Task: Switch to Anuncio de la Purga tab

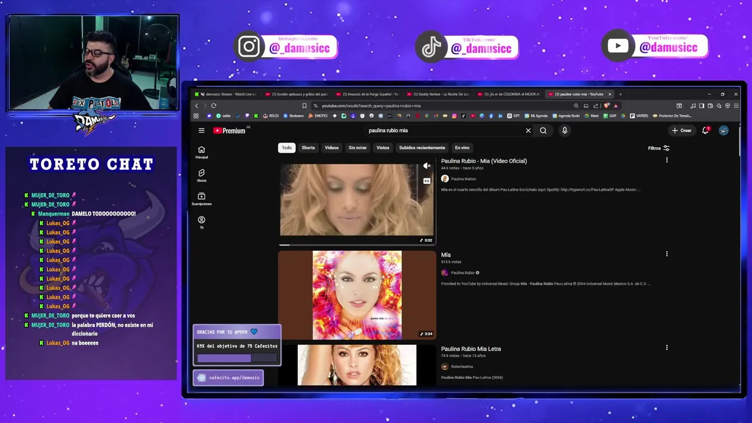Action: [x=367, y=94]
